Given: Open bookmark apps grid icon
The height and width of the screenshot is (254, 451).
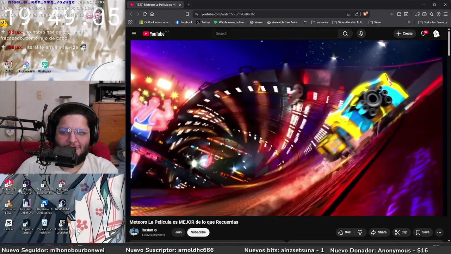Looking at the screenshot, I should point(130,22).
